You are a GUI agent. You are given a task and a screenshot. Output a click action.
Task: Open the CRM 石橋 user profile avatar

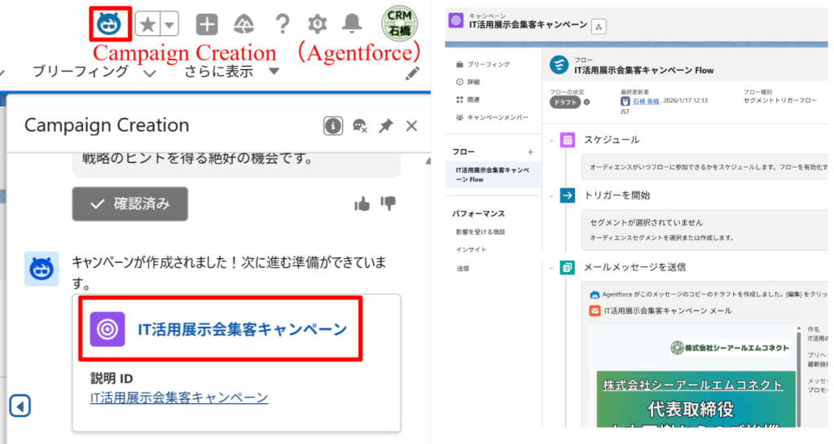399,24
